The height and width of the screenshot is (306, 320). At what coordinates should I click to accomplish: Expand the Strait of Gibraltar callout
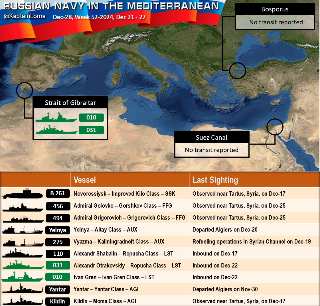[x=70, y=102]
